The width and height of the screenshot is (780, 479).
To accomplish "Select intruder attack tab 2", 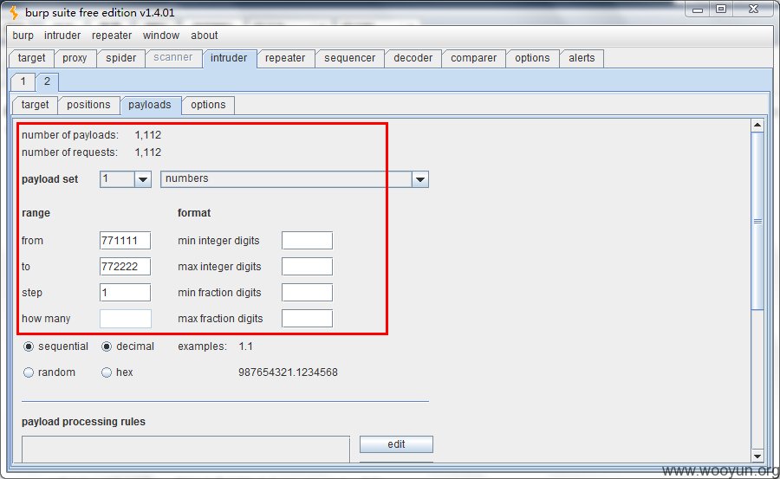I will (x=47, y=81).
